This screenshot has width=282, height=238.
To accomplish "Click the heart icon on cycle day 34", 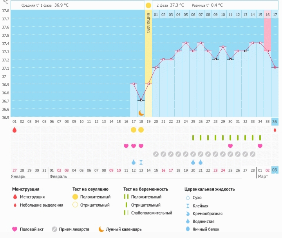I will (x=260, y=146).
